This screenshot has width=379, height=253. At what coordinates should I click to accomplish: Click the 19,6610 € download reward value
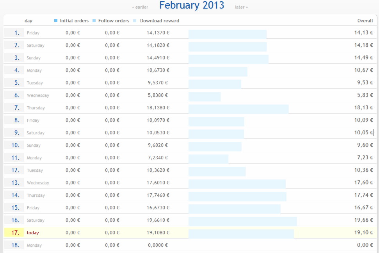[x=158, y=220]
